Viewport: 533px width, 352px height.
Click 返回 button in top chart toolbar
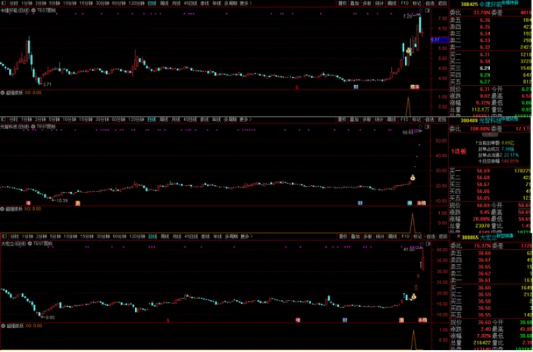441,3
